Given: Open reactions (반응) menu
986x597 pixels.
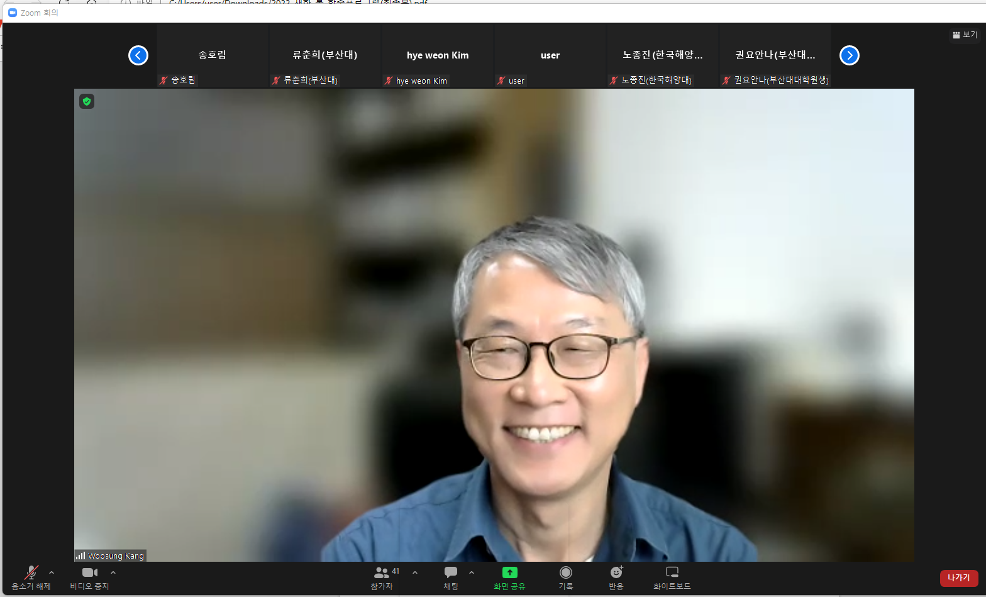Looking at the screenshot, I should pyautogui.click(x=616, y=577).
